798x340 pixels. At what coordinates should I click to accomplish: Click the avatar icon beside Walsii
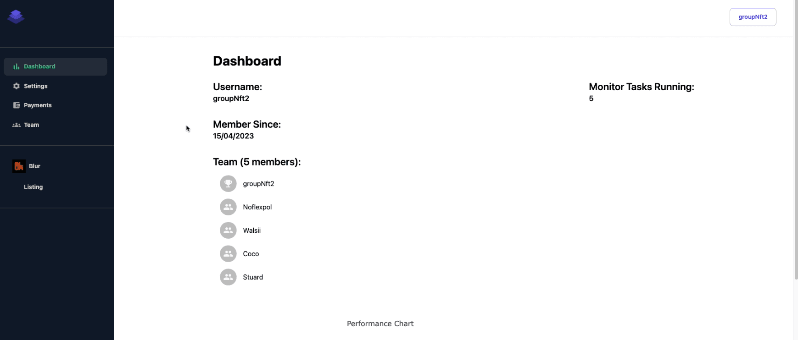[228, 230]
